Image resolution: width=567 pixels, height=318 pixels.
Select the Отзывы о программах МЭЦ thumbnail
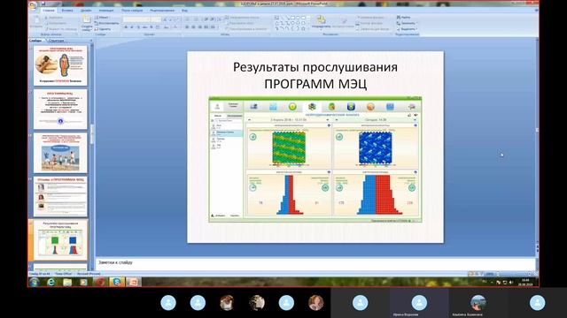(60, 196)
